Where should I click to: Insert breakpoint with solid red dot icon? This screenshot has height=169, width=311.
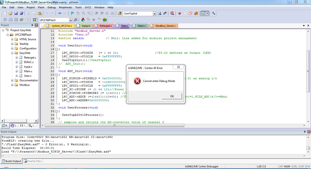click(180, 13)
